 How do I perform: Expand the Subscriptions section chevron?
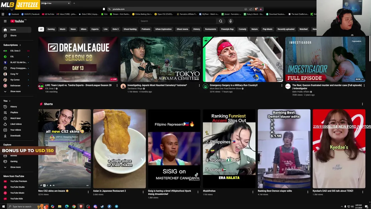tap(20, 45)
